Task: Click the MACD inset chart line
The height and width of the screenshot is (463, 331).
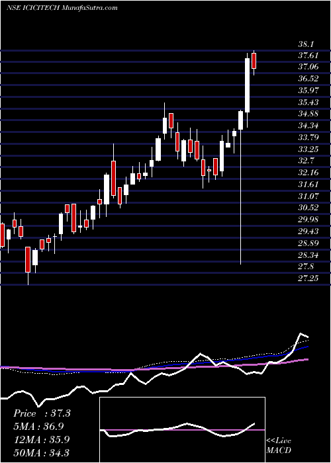Action: coord(177,430)
